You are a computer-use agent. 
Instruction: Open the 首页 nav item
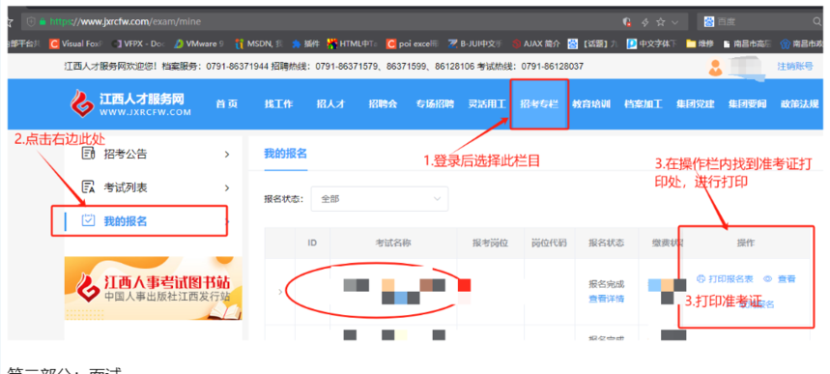226,103
